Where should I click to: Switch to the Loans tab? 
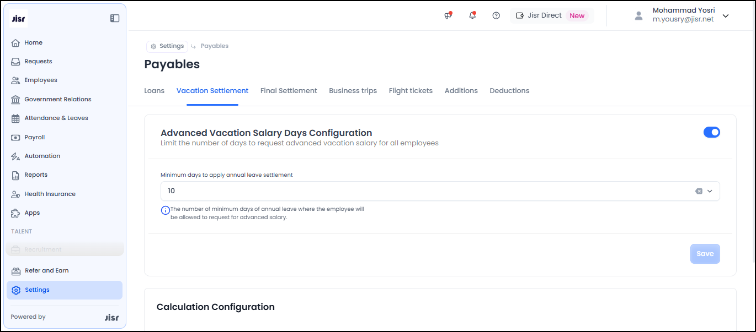click(154, 91)
